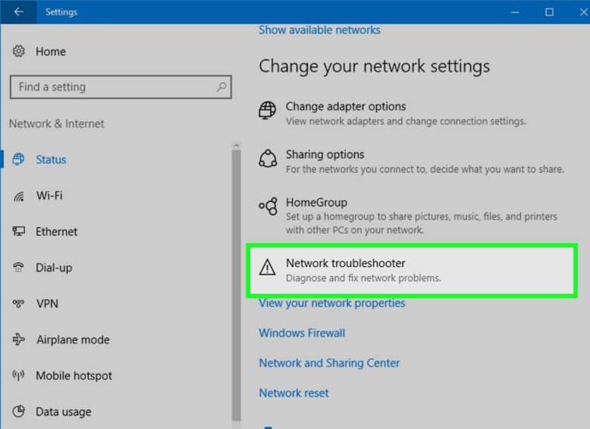590x429 pixels.
Task: Click Show available networks link
Action: (319, 30)
